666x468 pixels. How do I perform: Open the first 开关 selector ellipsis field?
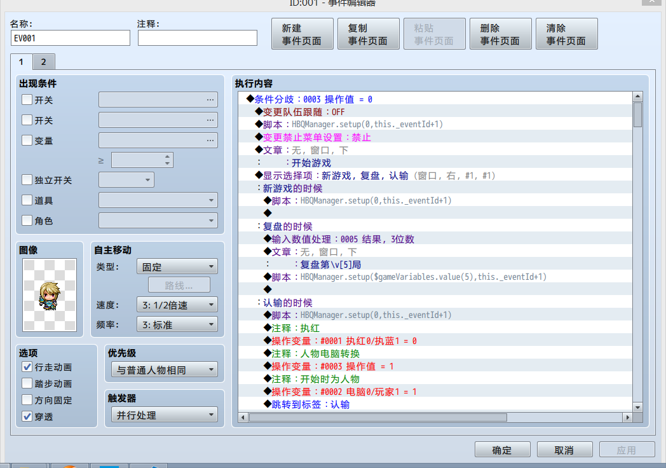[158, 99]
